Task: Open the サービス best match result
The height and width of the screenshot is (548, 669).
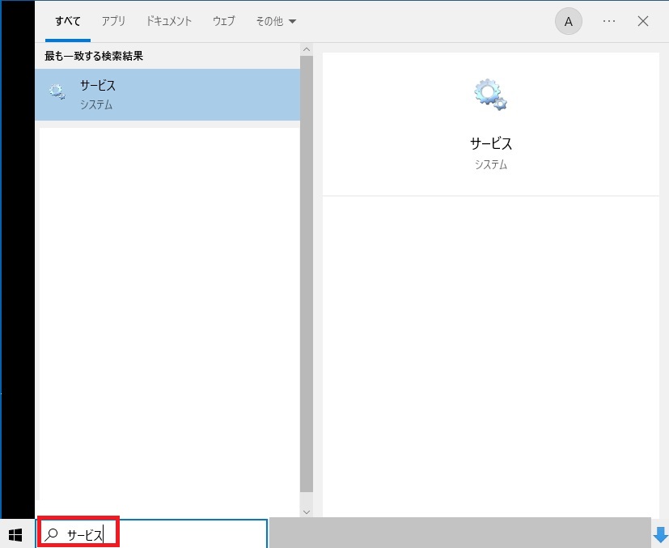Action: (167, 94)
